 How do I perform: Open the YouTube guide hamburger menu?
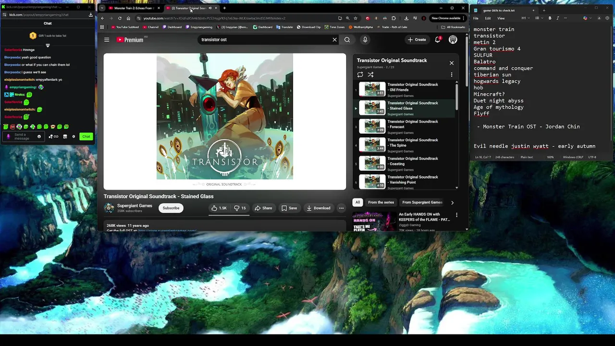point(107,40)
